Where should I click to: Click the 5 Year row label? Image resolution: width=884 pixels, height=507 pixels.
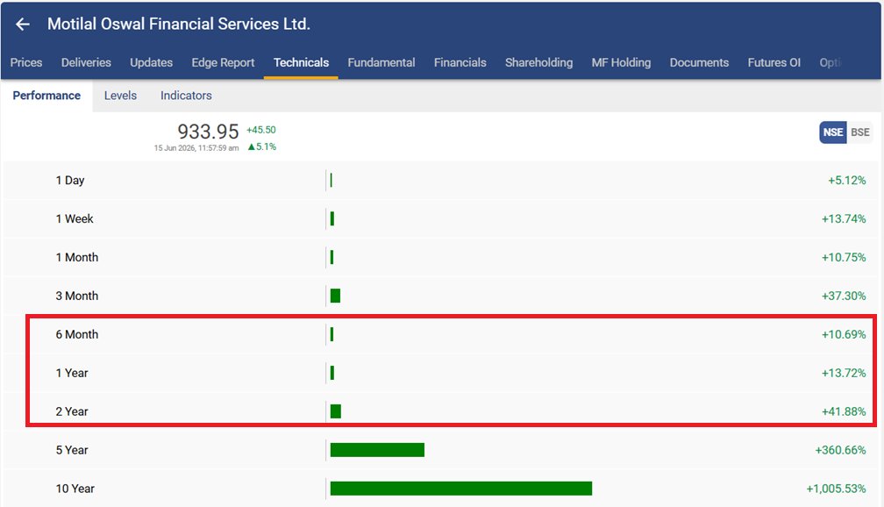tap(72, 450)
